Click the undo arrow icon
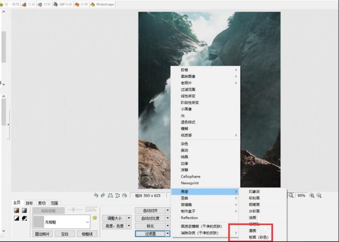339x242 pixels. point(96,195)
